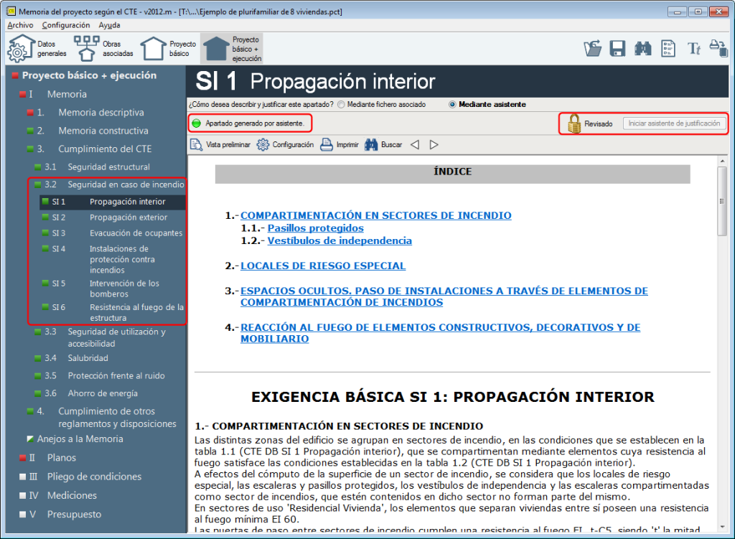The width and height of the screenshot is (735, 539).
Task: Open the Pasillos protegidos link
Action: (316, 228)
